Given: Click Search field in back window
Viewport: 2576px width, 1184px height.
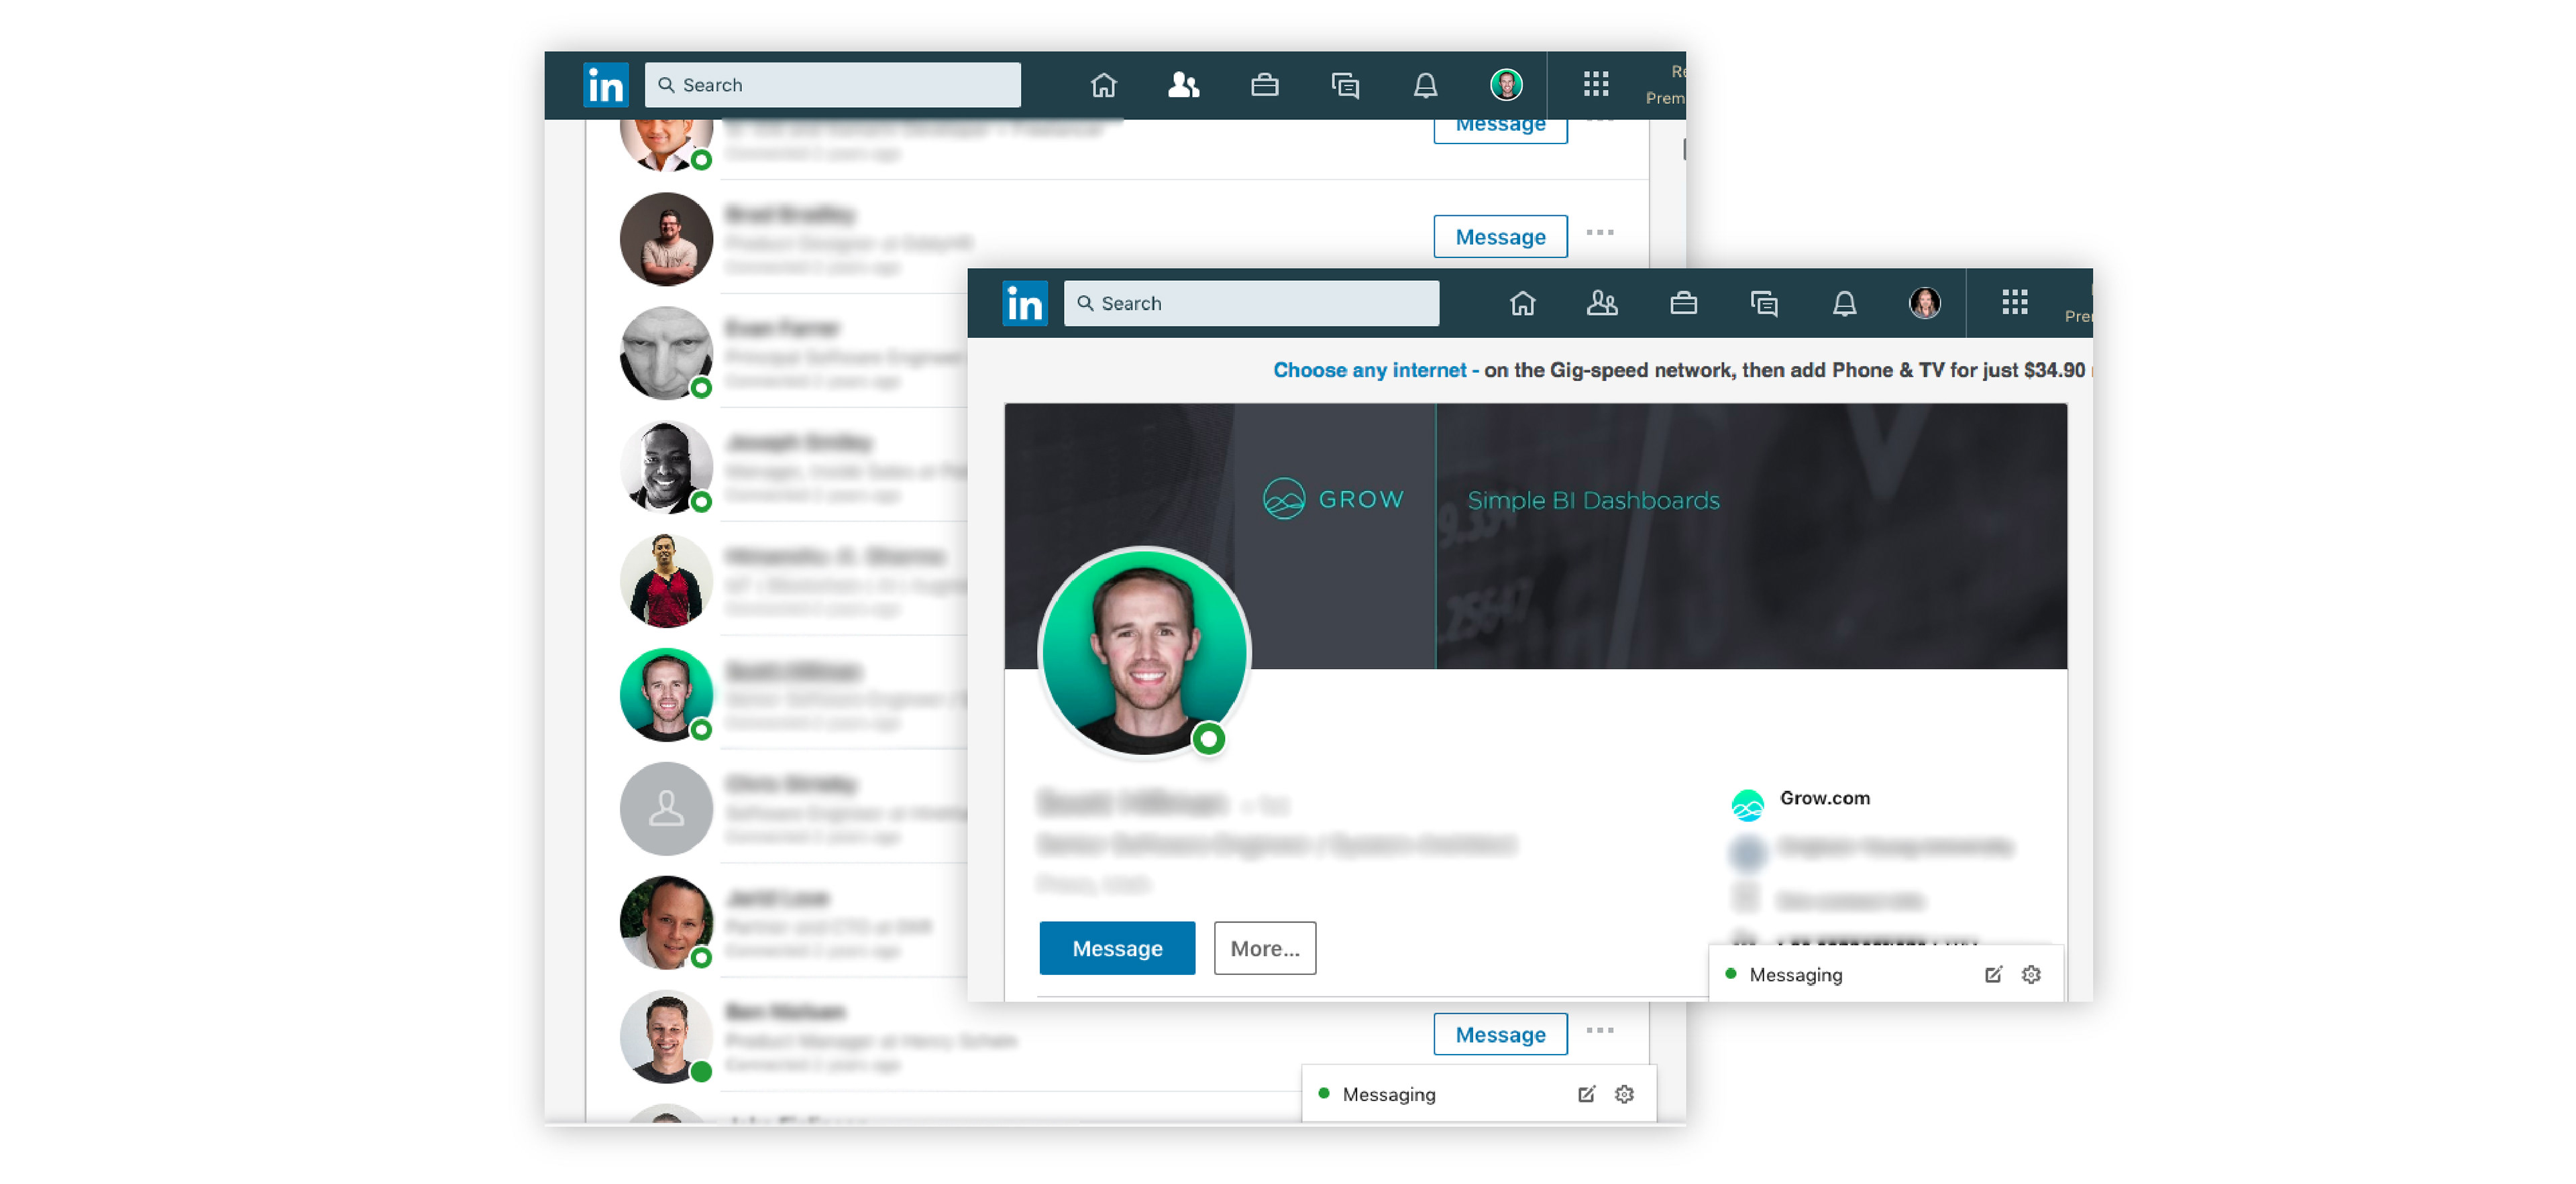Looking at the screenshot, I should [832, 85].
